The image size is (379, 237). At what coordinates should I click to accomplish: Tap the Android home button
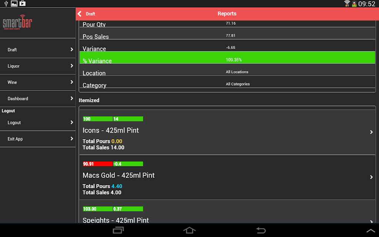[x=189, y=230]
